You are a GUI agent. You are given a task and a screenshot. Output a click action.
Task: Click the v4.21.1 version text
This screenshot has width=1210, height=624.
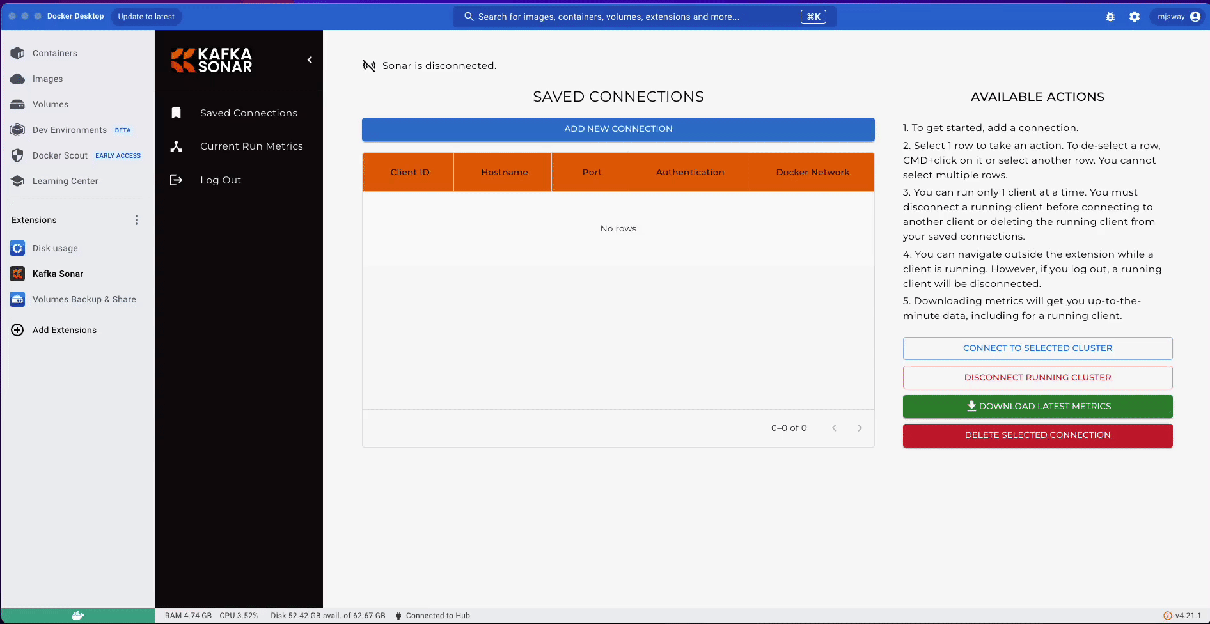(1188, 616)
